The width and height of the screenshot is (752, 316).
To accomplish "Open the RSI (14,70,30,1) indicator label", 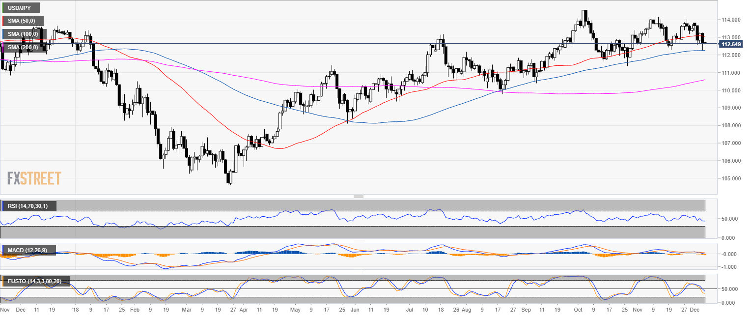I will 30,205.
